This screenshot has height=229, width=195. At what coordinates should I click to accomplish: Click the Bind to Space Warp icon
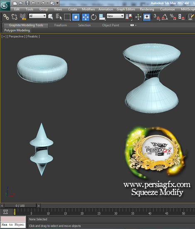(x=23, y=17)
